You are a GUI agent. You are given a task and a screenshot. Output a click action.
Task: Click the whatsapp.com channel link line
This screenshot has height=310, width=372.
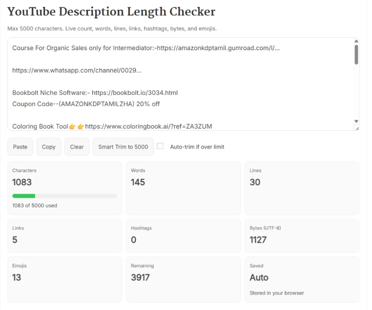click(x=77, y=71)
